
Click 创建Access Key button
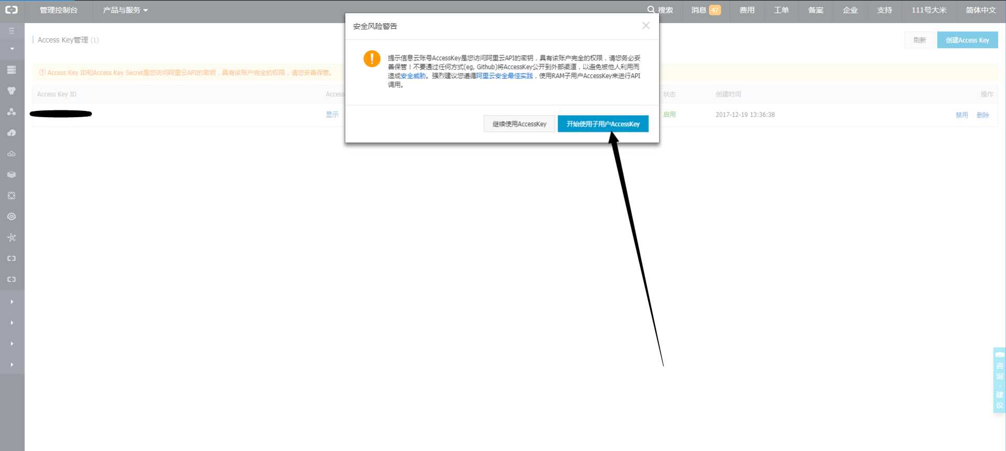[968, 40]
